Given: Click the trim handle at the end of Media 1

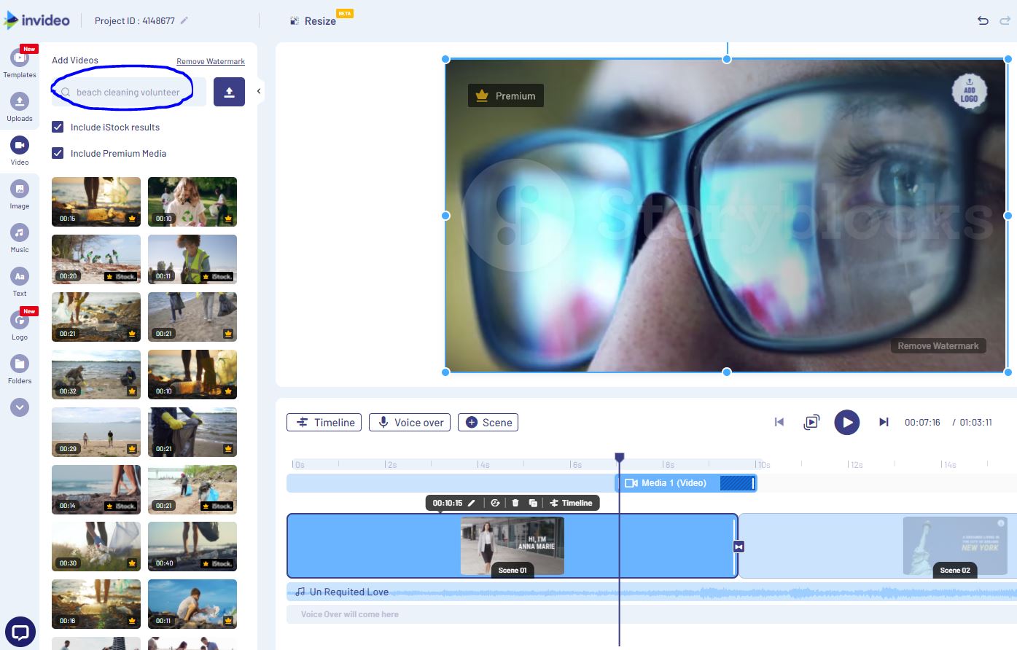Looking at the screenshot, I should 753,483.
